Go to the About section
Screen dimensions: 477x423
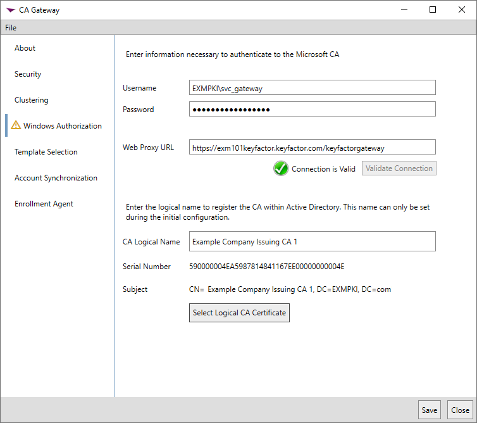25,48
